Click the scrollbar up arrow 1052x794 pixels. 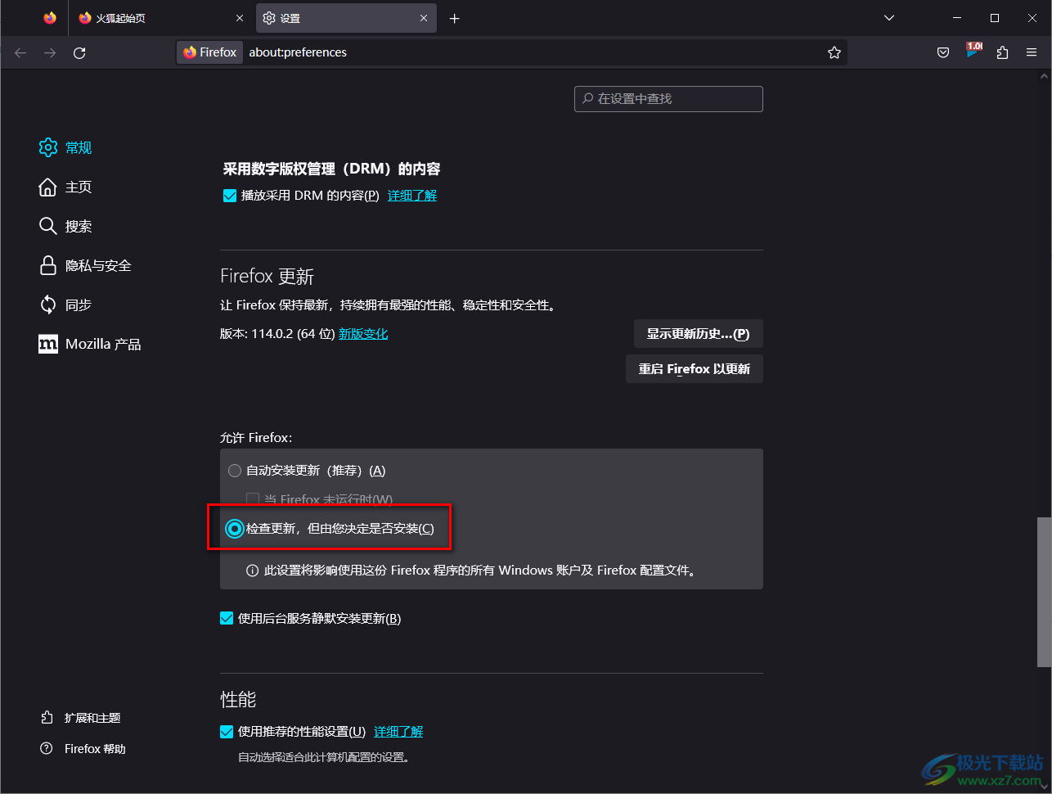click(1044, 75)
